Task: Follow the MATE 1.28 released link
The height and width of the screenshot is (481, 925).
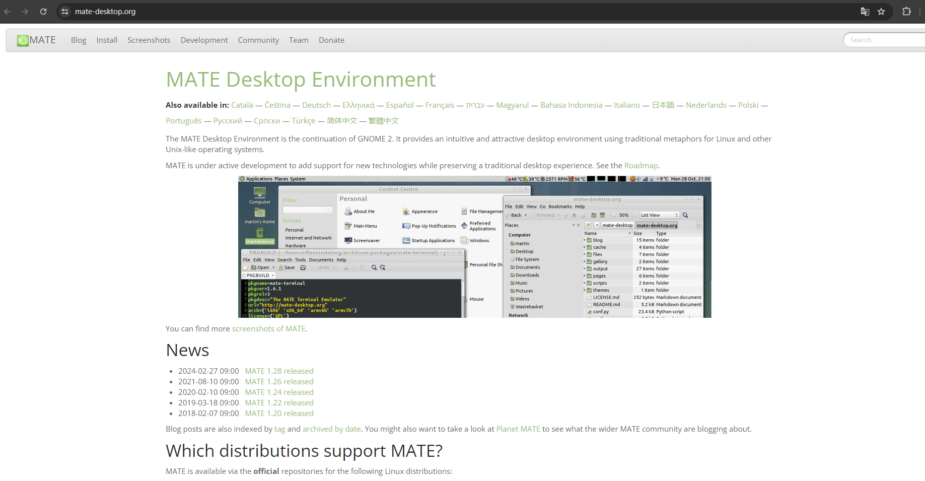Action: click(279, 371)
